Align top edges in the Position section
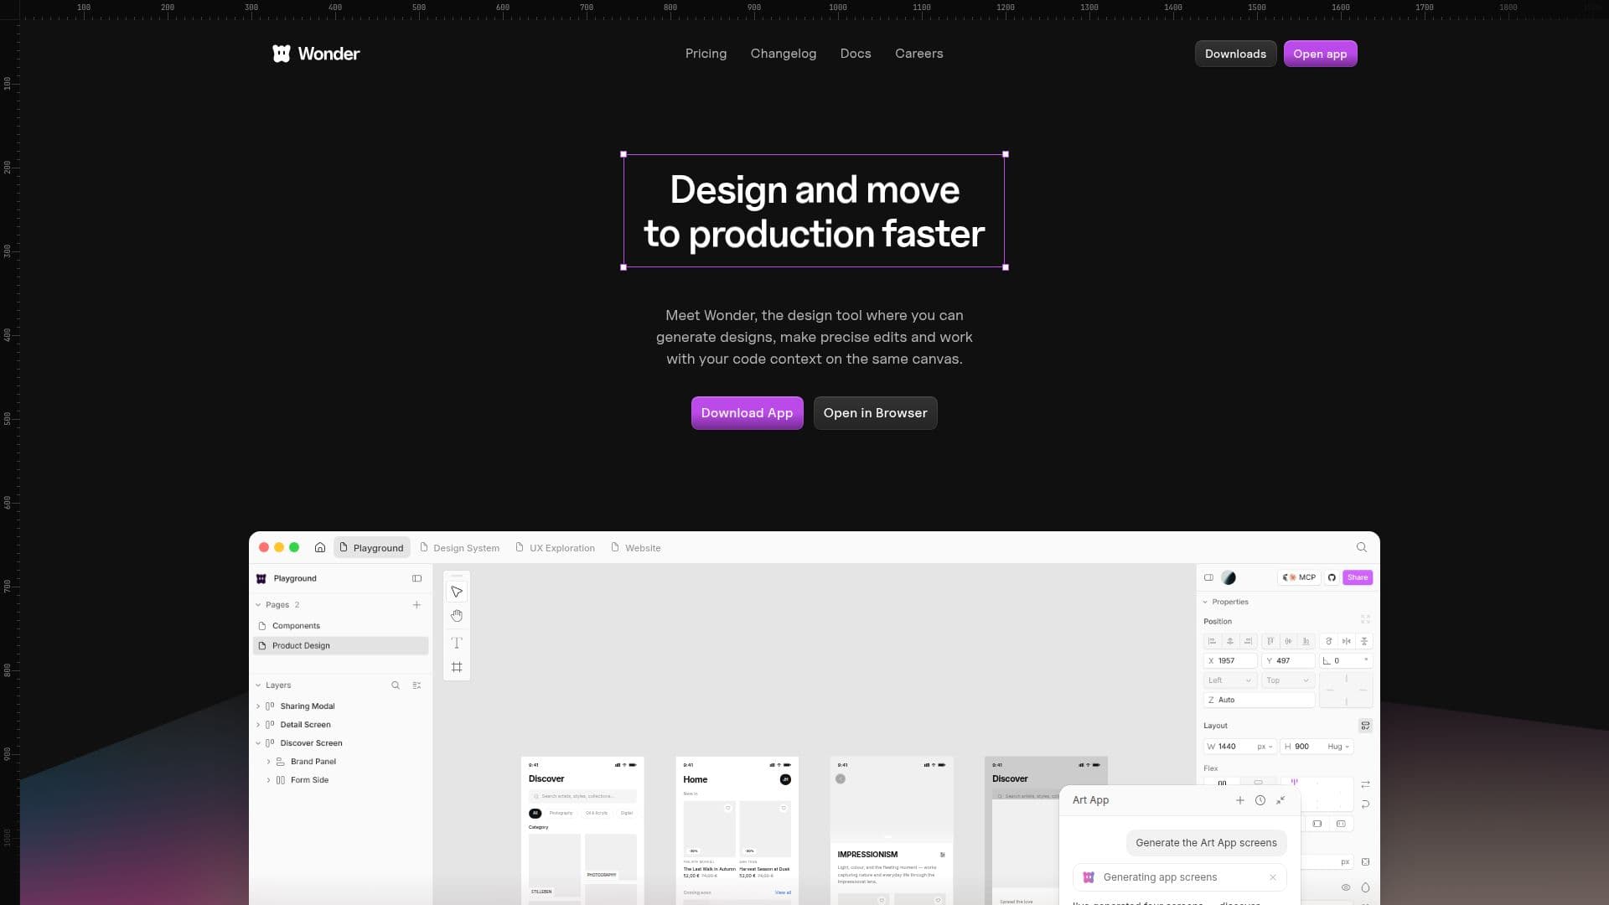 click(x=1270, y=641)
